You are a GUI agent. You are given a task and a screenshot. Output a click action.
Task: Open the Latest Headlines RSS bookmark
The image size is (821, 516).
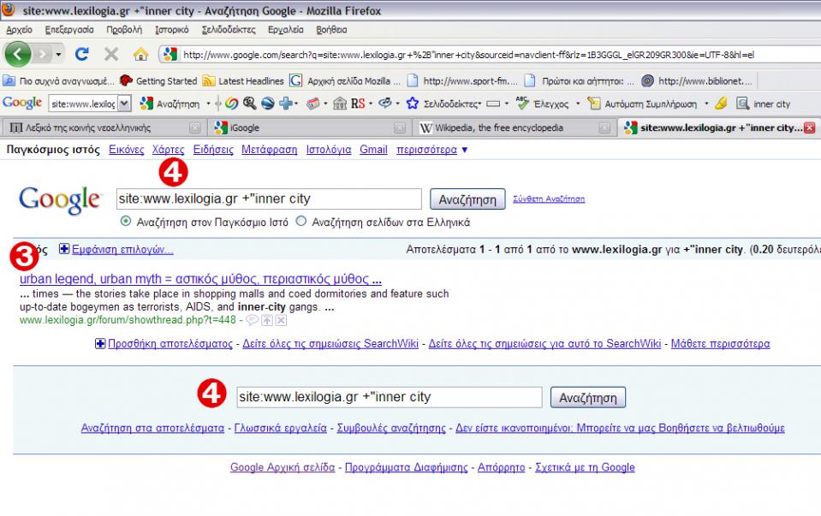point(243,81)
